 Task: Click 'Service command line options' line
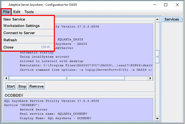(x=86, y=70)
